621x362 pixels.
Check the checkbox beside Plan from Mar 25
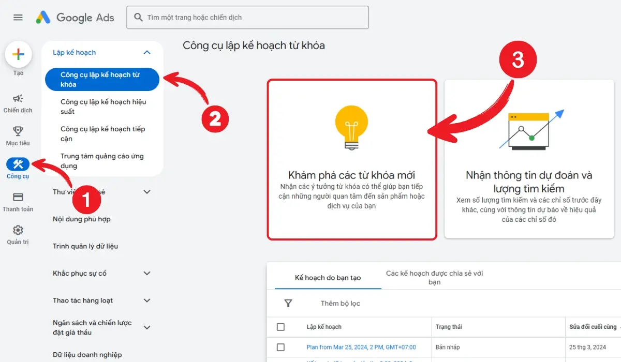(281, 347)
